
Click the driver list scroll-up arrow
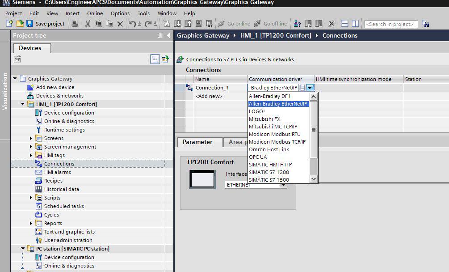(x=314, y=97)
